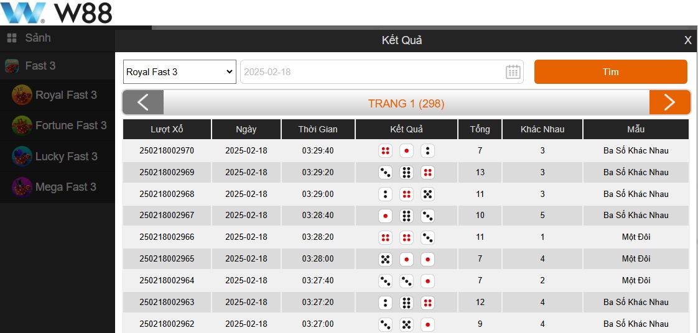
Task: Click the Thời Gian column header
Action: [x=318, y=129]
